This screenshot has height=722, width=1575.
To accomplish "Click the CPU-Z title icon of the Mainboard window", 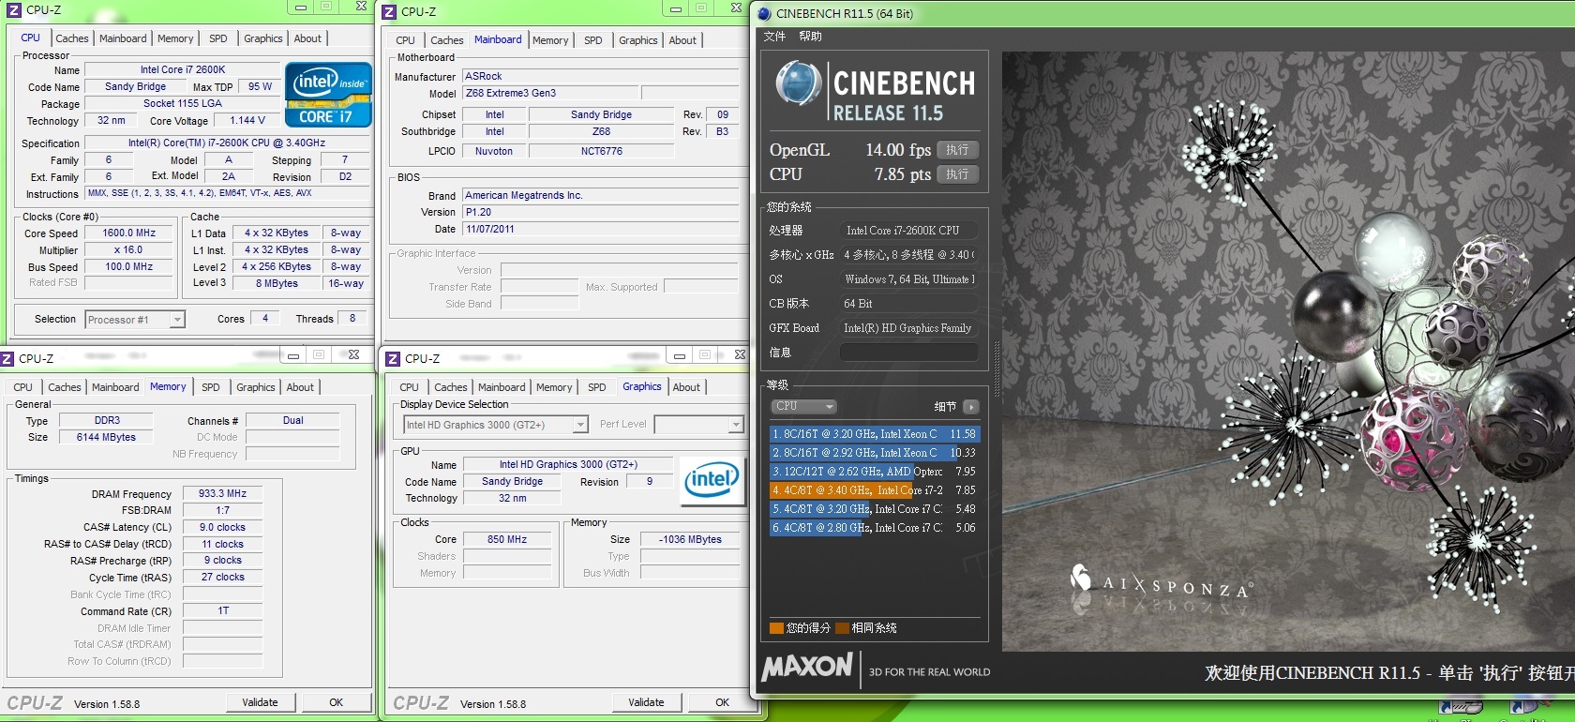I will (390, 12).
